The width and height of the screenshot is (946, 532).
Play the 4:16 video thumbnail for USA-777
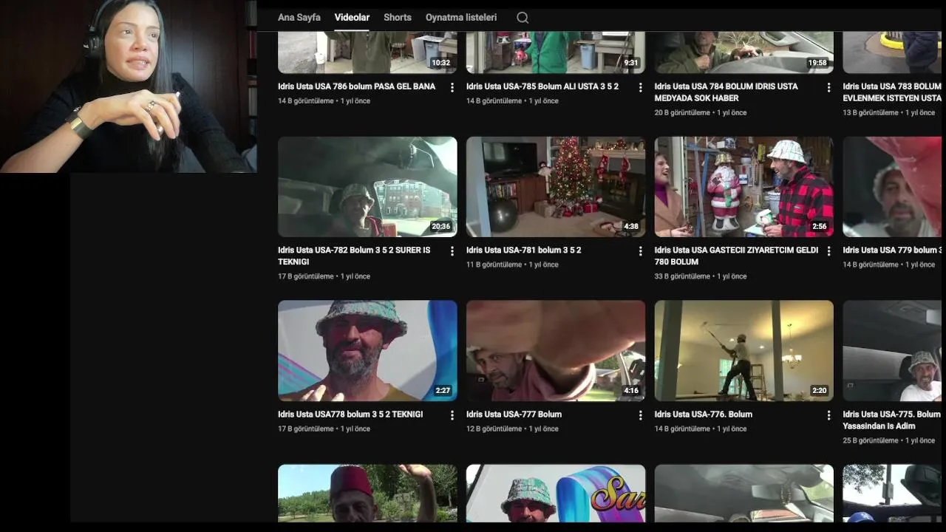(x=556, y=351)
